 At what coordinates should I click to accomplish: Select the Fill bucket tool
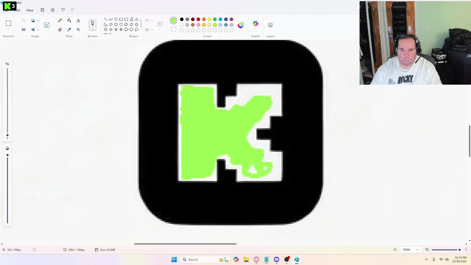69,21
